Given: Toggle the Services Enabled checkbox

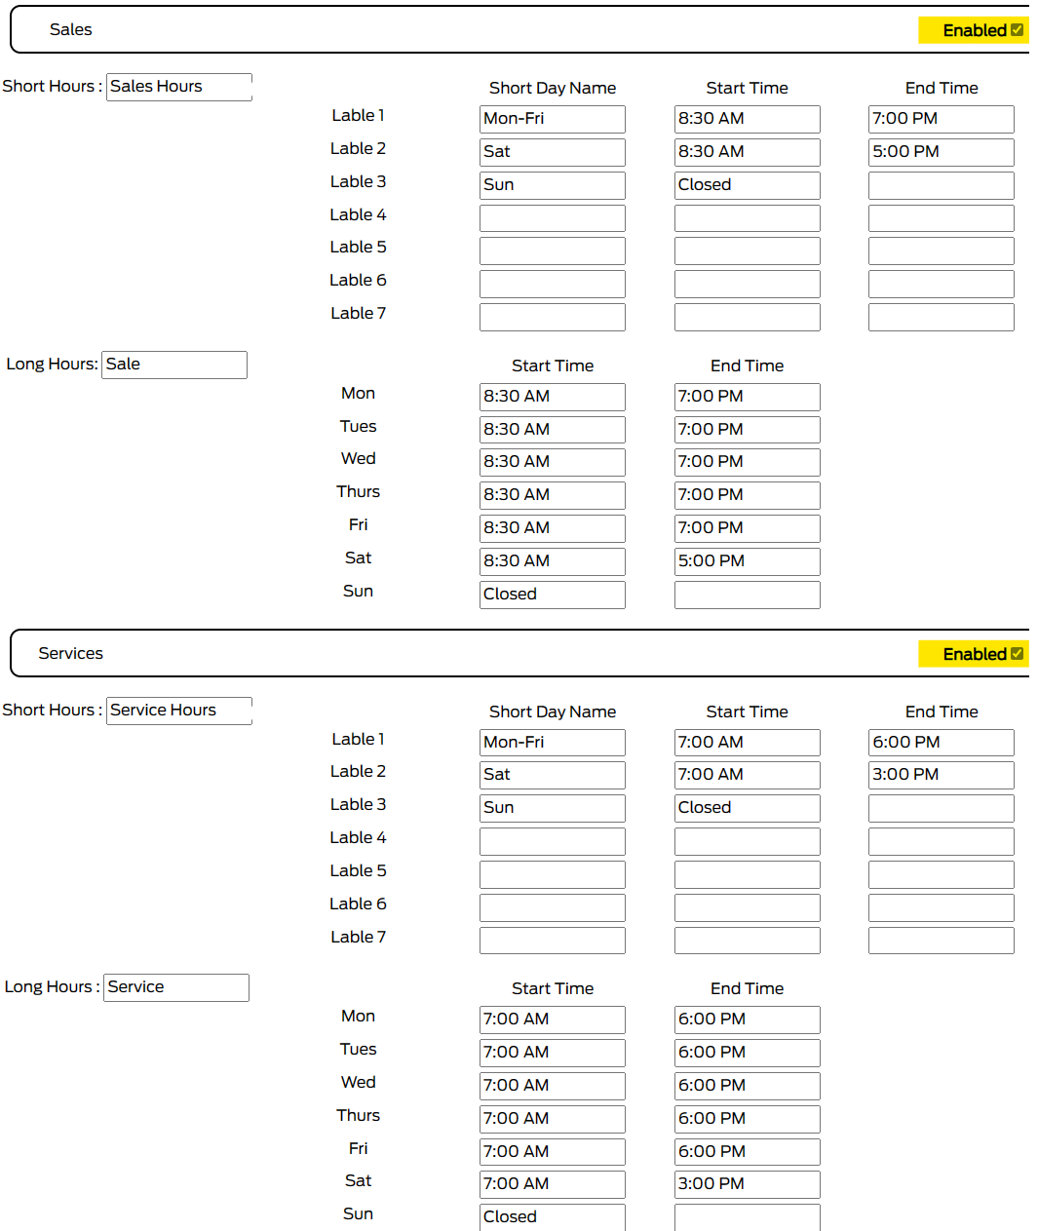Looking at the screenshot, I should pyautogui.click(x=1017, y=654).
